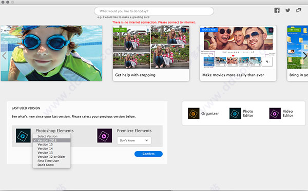The image size is (308, 191).
Task: Click the Premiere Elements logo icon
Action: (x=105, y=136)
